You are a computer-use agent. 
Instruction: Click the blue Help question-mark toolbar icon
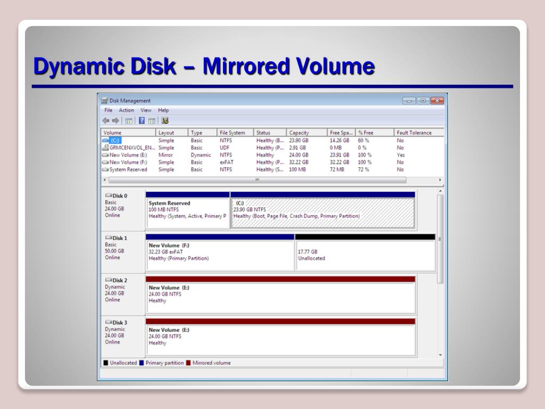click(x=142, y=121)
